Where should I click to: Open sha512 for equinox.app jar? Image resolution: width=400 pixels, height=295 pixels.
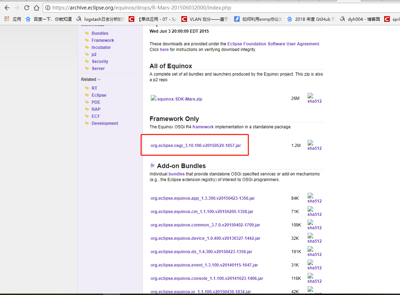(314, 201)
